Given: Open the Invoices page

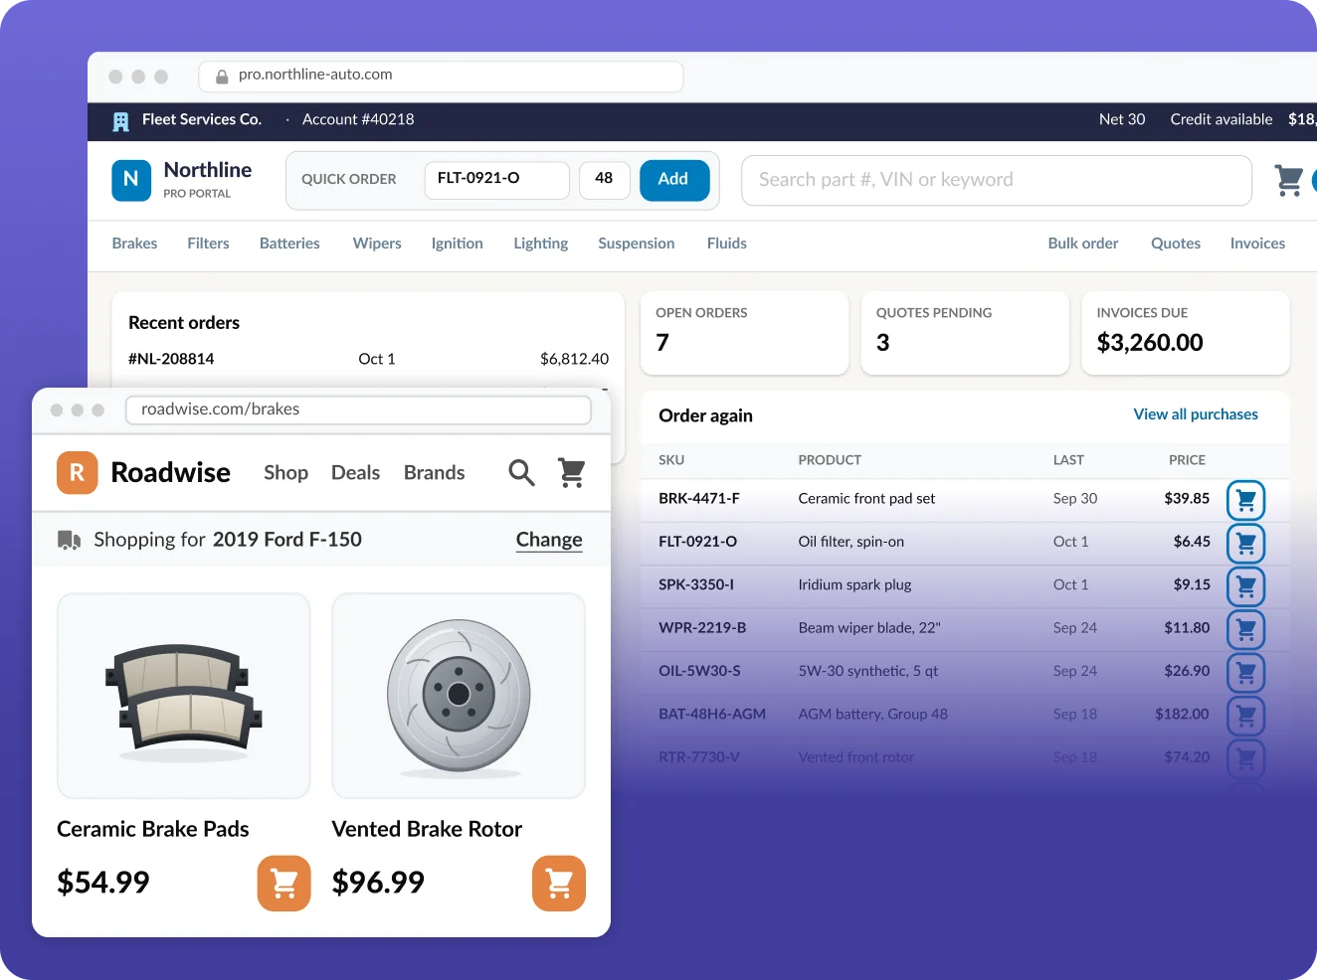Looking at the screenshot, I should pyautogui.click(x=1257, y=244).
